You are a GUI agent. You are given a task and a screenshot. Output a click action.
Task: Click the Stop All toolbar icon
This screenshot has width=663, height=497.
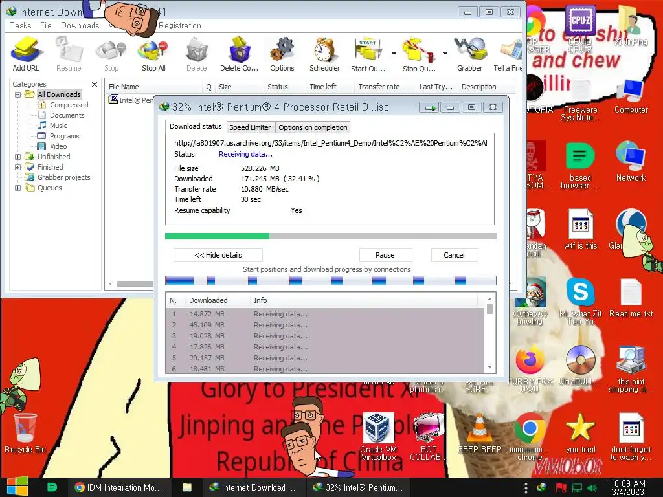pos(153,54)
